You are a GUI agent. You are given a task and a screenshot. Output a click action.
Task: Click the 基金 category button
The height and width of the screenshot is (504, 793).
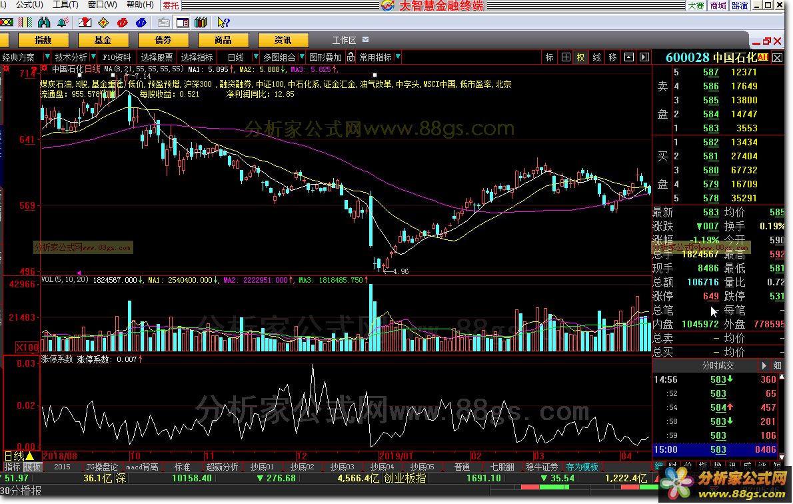[x=103, y=40]
